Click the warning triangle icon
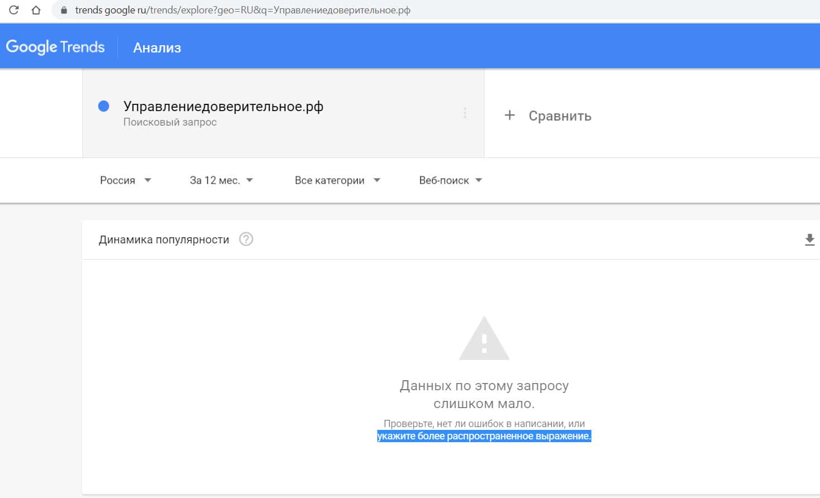Screen dimensions: 820x498 coord(484,339)
